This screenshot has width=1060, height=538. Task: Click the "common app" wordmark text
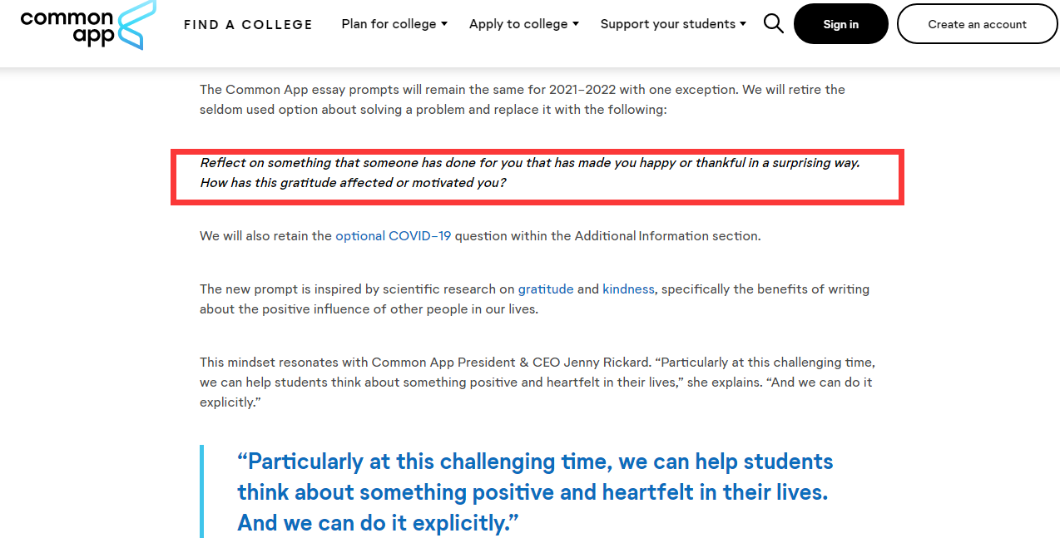pos(66,27)
